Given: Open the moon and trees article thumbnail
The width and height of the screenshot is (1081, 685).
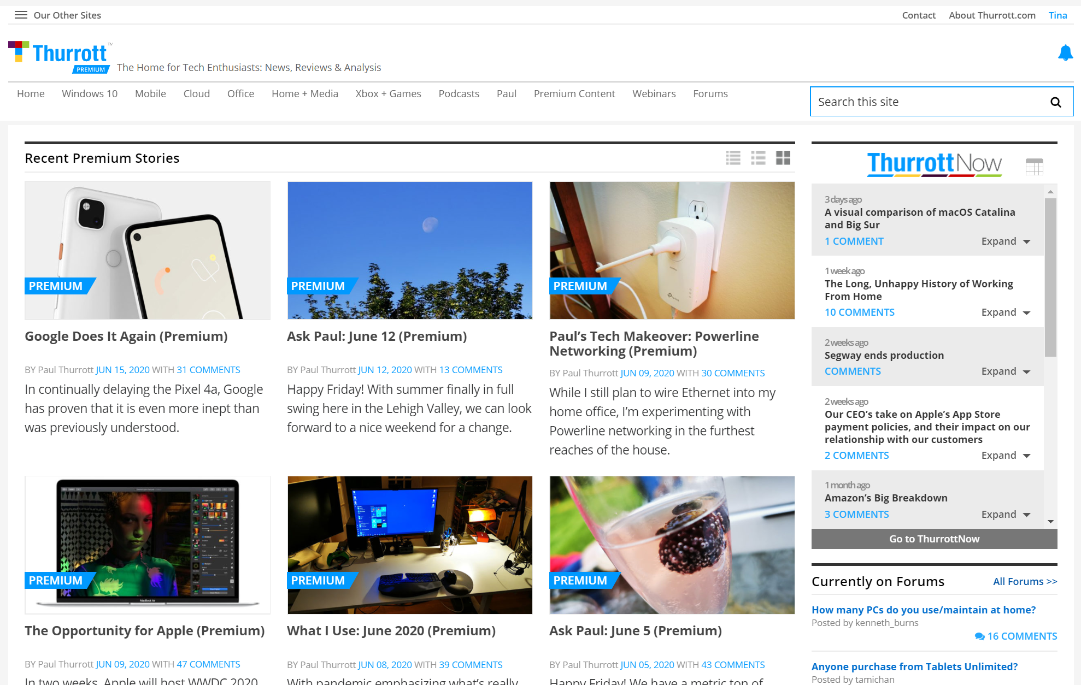Looking at the screenshot, I should click(410, 250).
